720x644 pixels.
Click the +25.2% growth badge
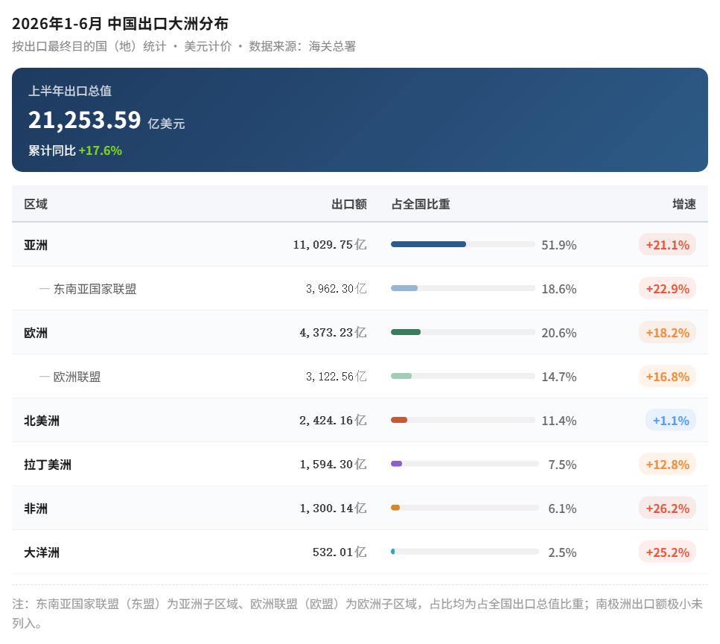coord(667,552)
